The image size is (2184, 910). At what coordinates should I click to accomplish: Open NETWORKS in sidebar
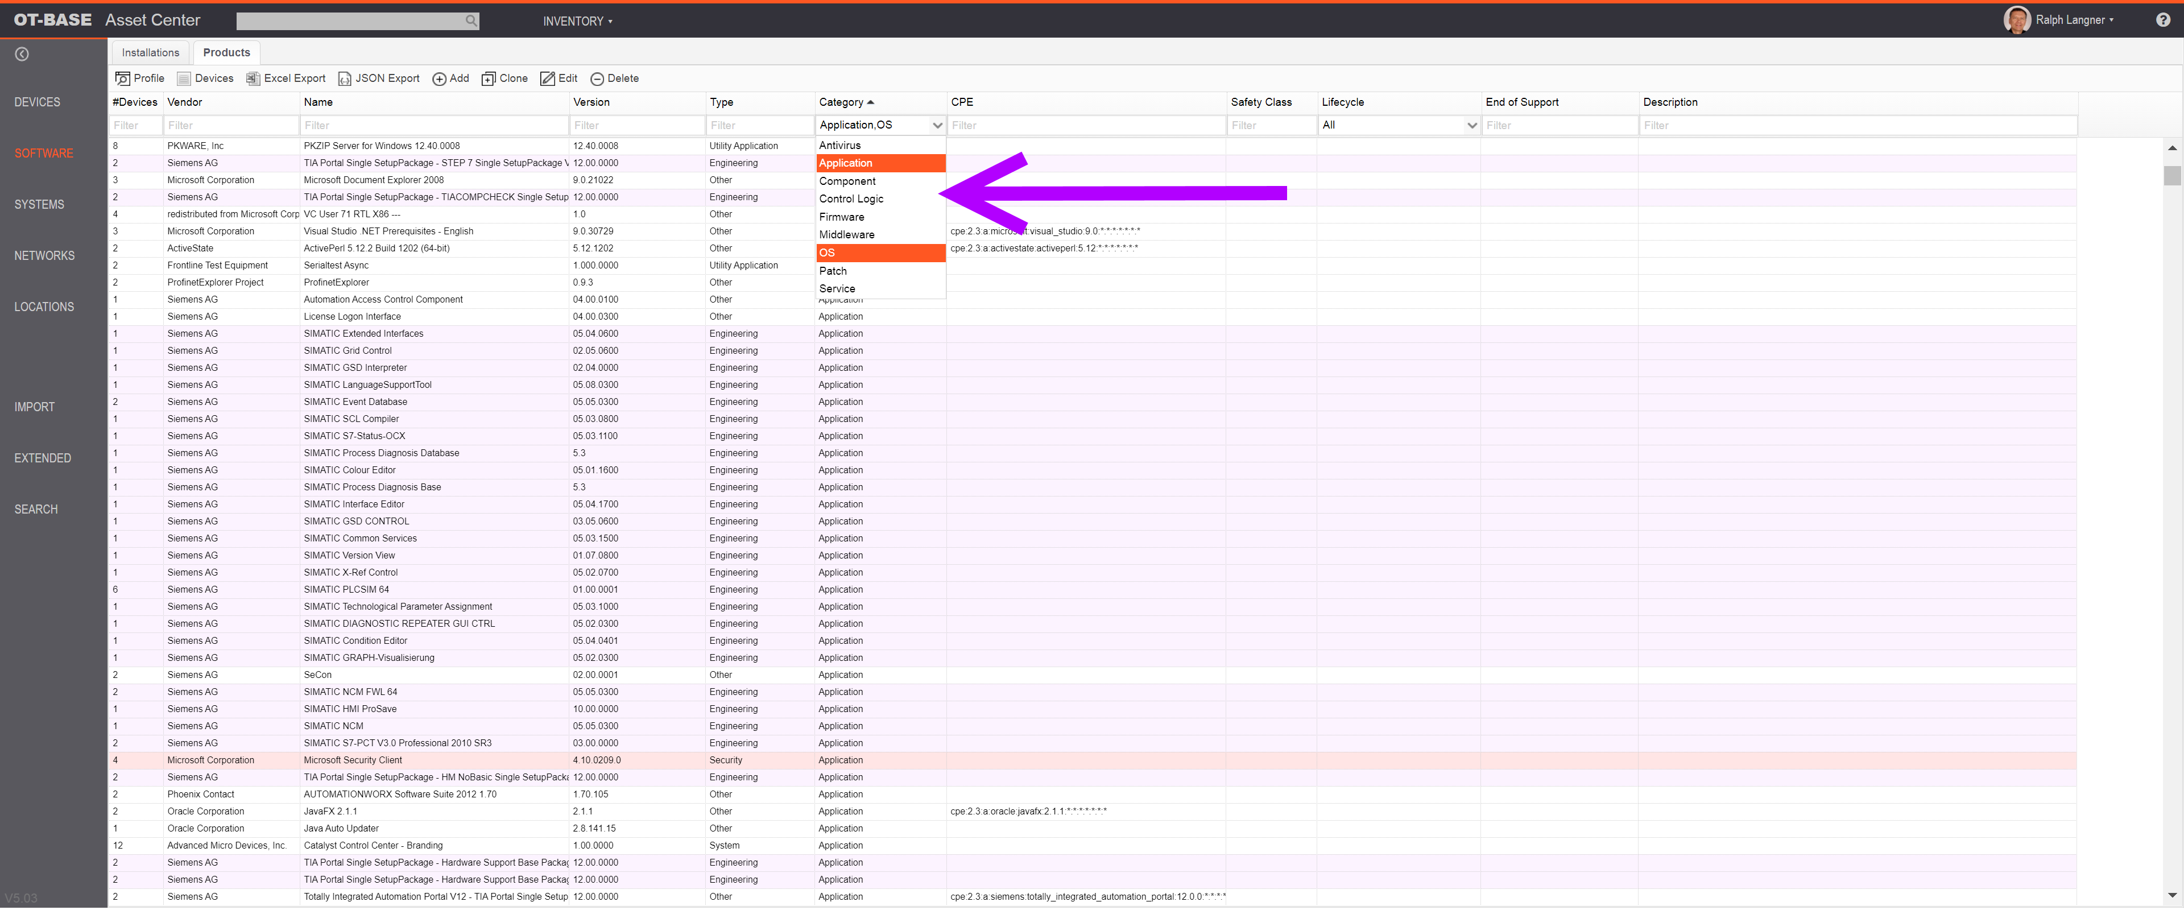44,255
